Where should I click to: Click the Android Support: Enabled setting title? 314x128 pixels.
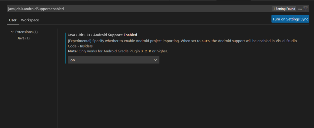click(102, 35)
